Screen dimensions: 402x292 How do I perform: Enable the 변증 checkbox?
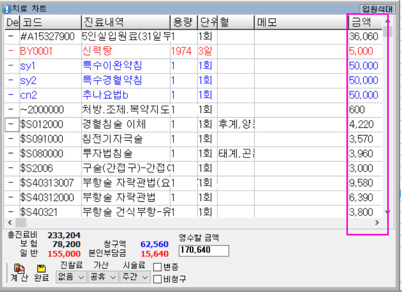[x=158, y=267]
